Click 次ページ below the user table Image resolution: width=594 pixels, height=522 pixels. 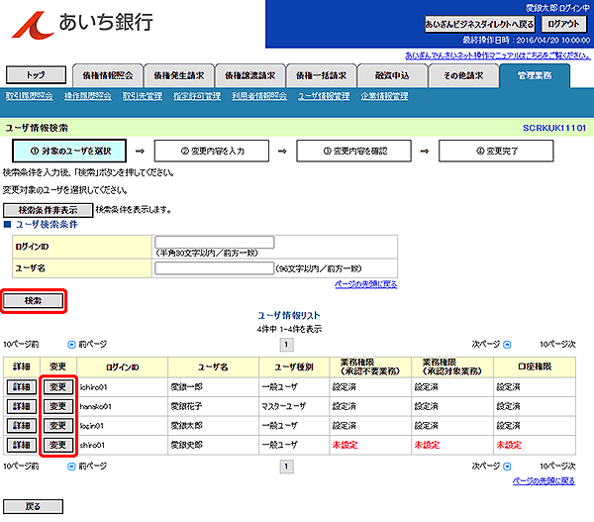(x=486, y=466)
